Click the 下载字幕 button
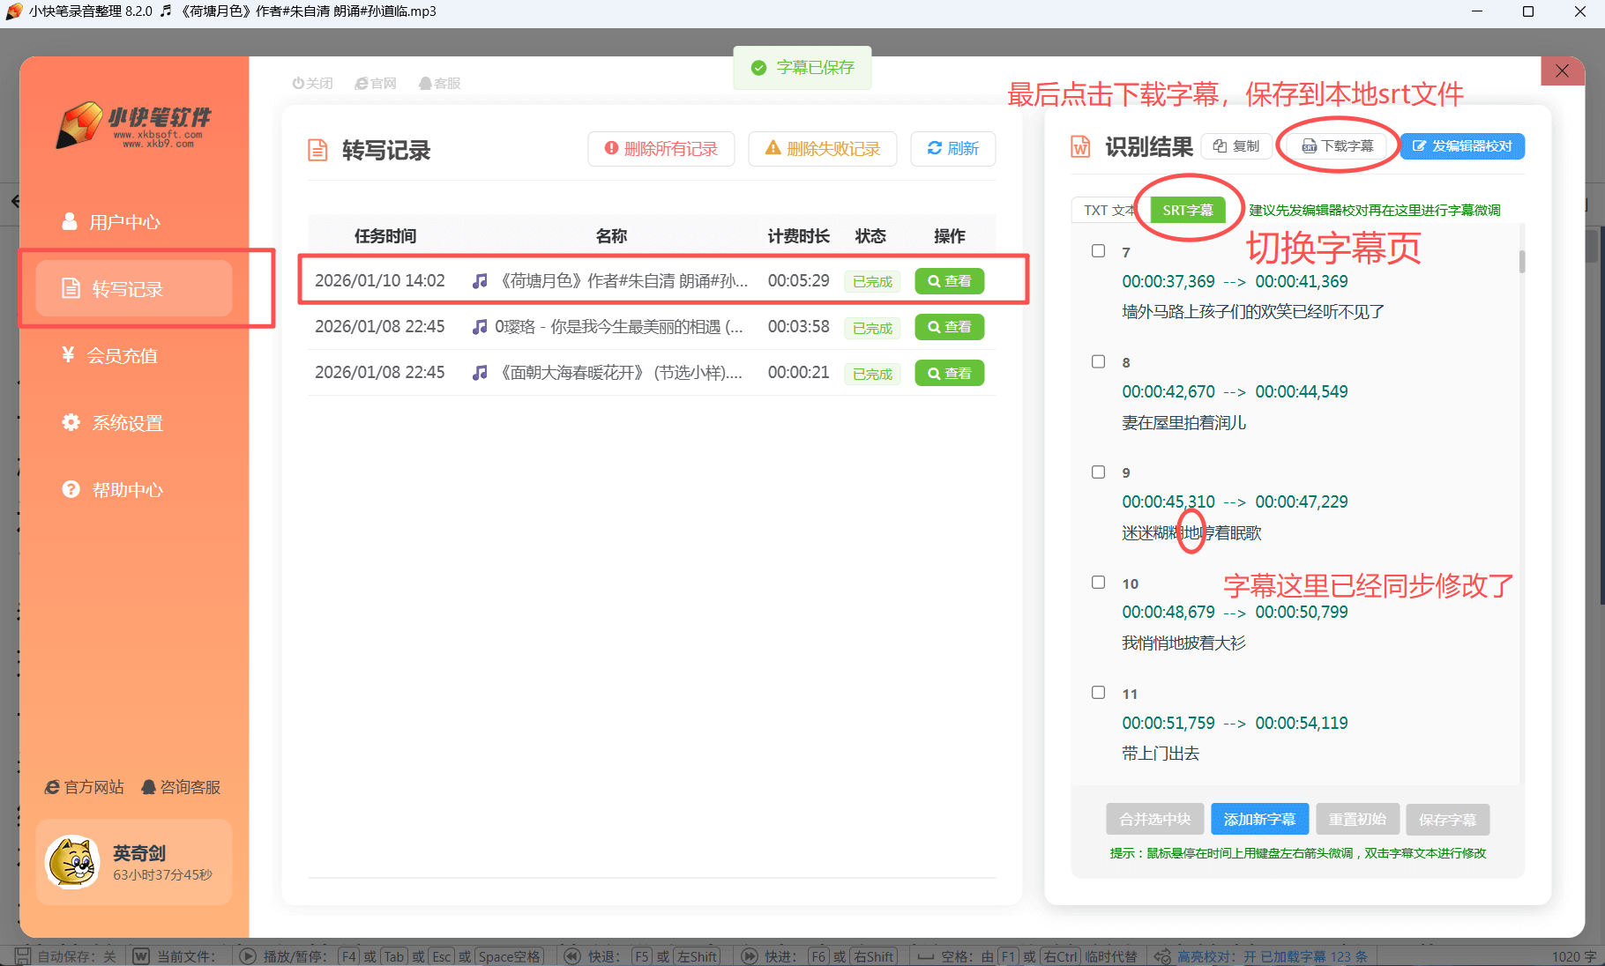The image size is (1605, 966). [1338, 146]
